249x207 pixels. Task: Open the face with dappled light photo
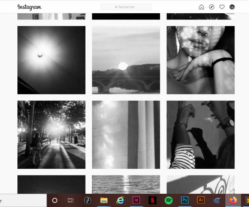pyautogui.click(x=200, y=60)
